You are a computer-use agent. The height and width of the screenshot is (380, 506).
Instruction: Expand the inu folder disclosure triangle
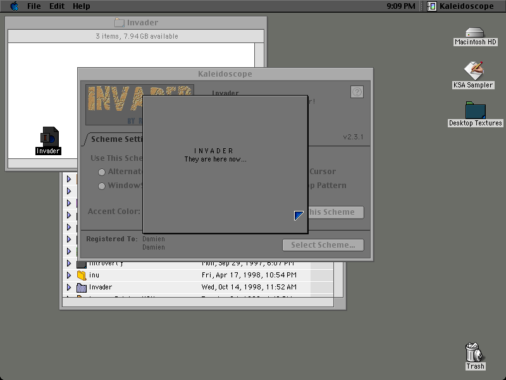pos(69,275)
